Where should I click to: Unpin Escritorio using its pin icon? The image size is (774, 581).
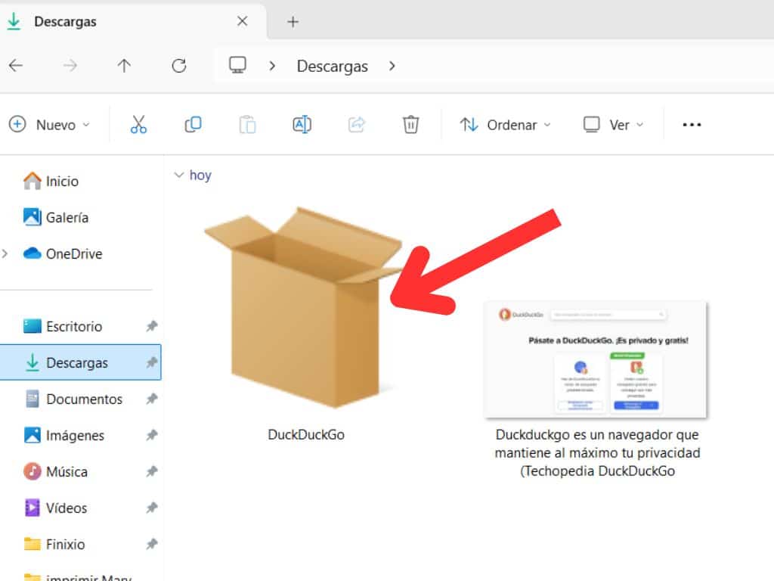[x=151, y=326]
